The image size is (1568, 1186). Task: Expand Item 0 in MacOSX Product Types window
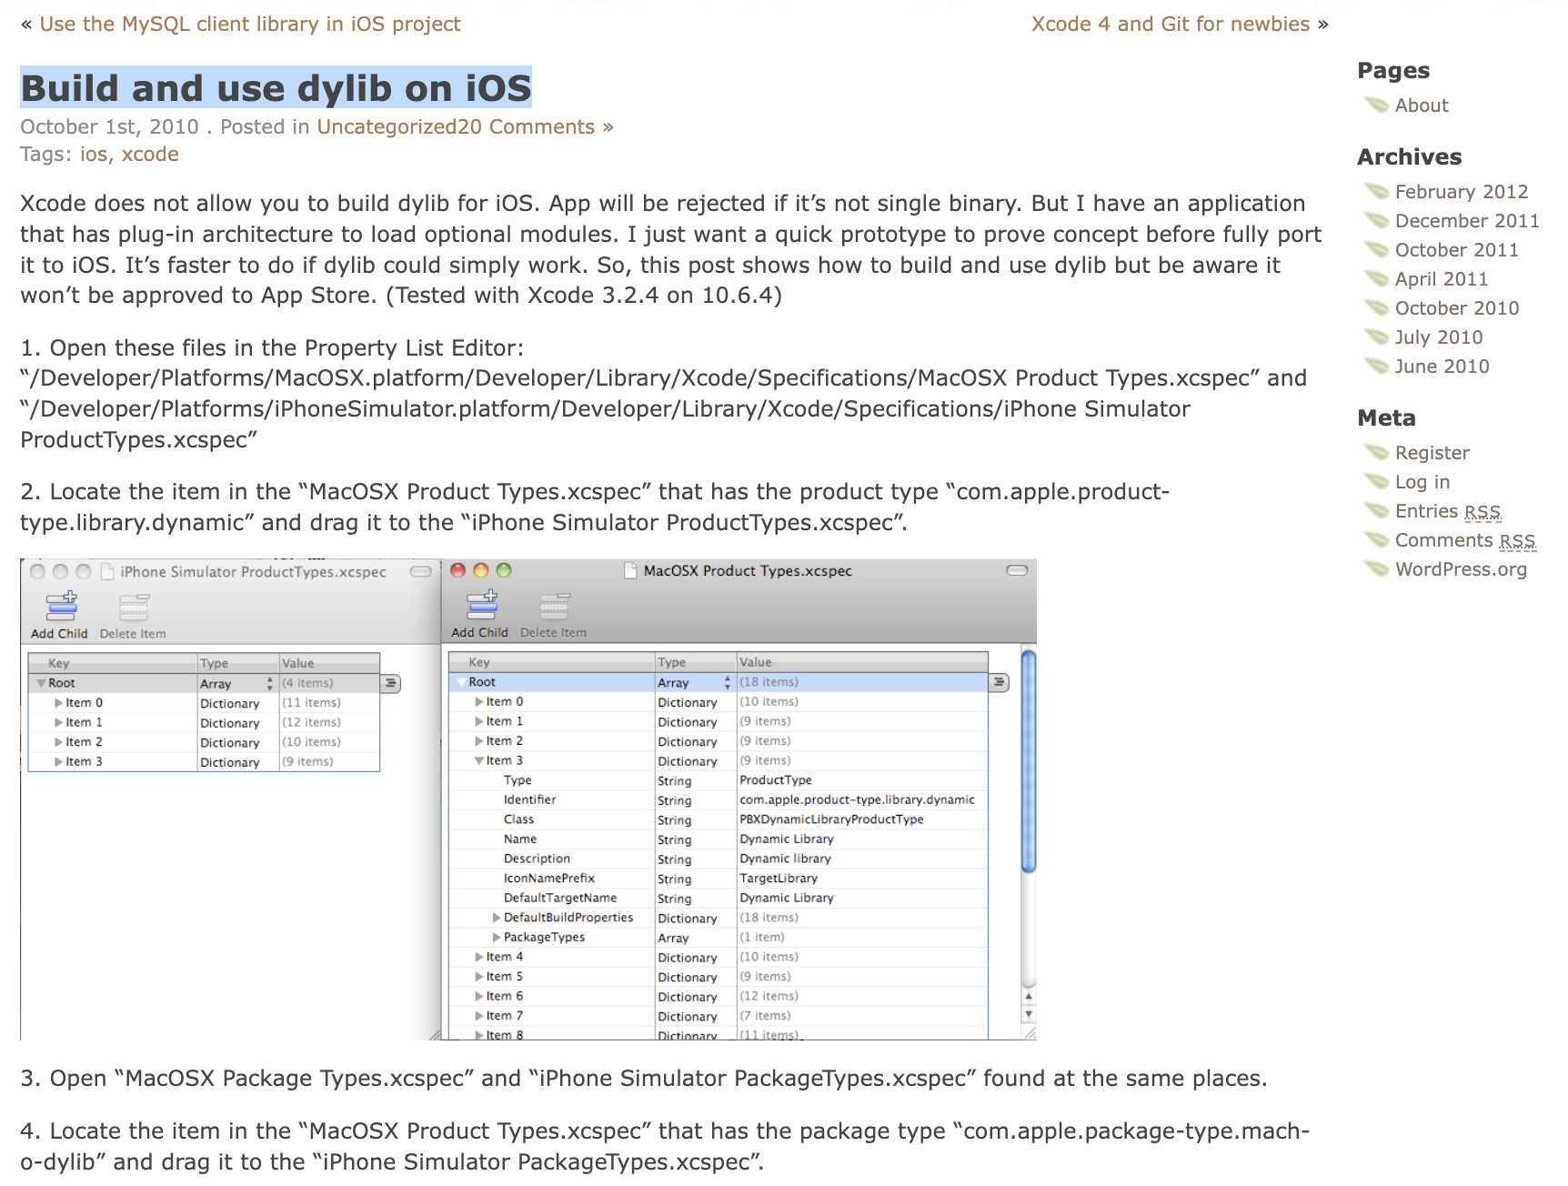click(x=479, y=702)
